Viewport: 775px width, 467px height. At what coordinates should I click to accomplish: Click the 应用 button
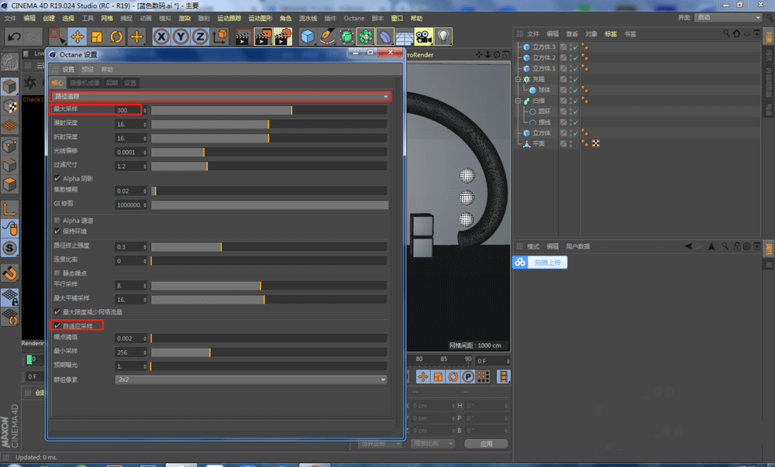[x=486, y=444]
